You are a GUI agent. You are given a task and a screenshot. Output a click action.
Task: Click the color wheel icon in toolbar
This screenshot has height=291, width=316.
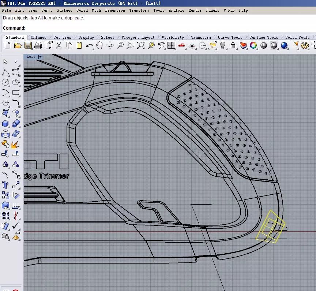253,46
